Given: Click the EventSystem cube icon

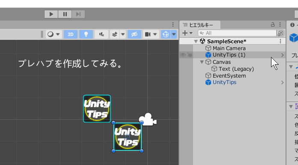Looking at the screenshot, I should [208, 75].
